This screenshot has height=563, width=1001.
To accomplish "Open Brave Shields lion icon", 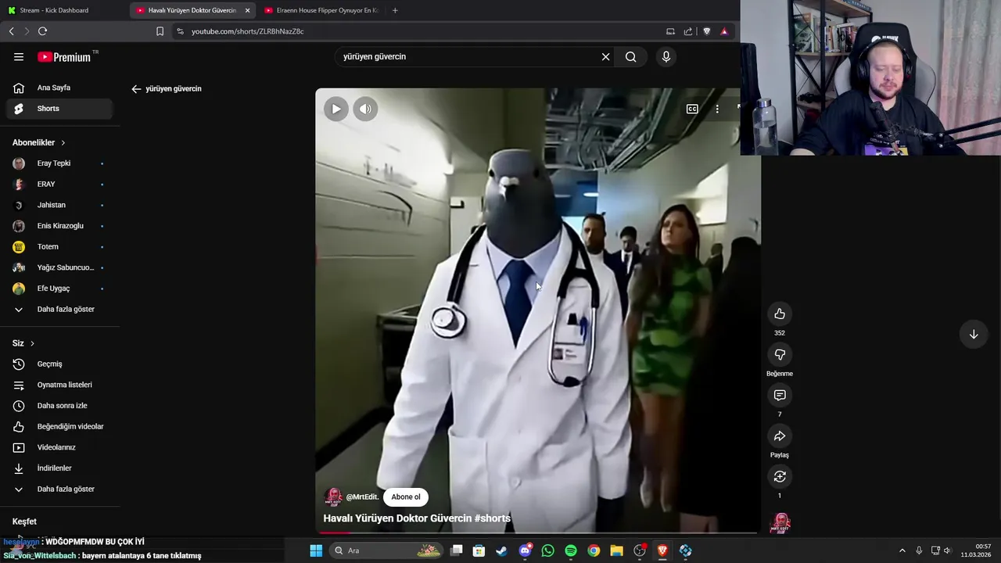I will click(707, 31).
